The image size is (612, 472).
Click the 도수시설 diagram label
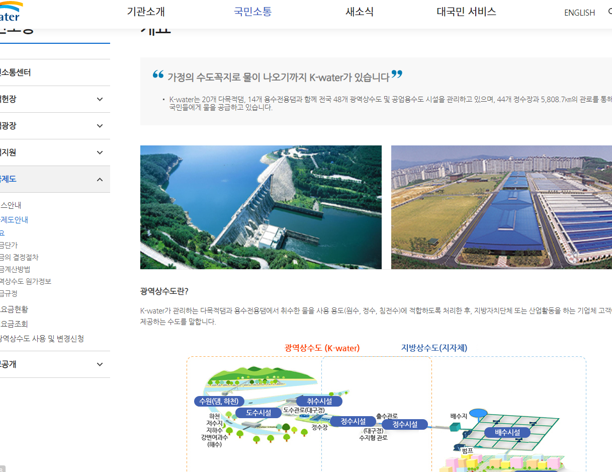pos(258,413)
